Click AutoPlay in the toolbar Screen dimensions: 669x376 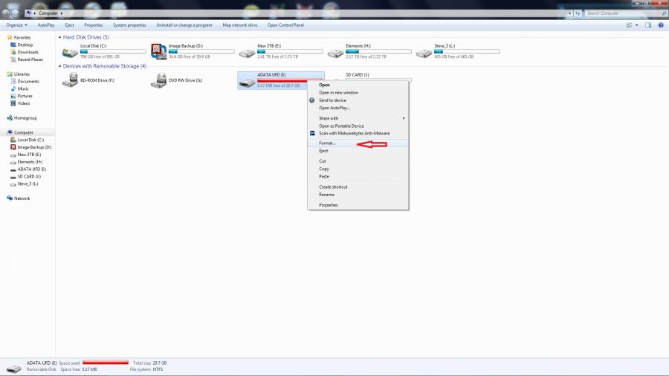[x=46, y=25]
